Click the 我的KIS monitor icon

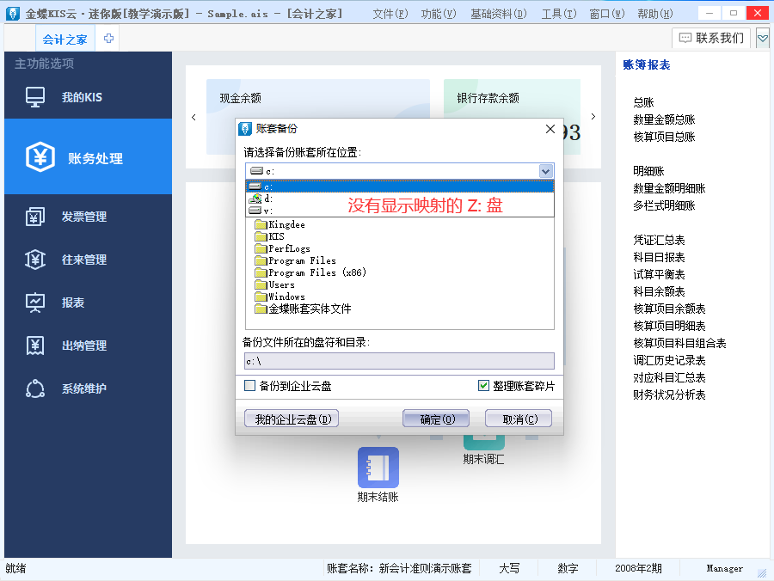click(x=35, y=97)
